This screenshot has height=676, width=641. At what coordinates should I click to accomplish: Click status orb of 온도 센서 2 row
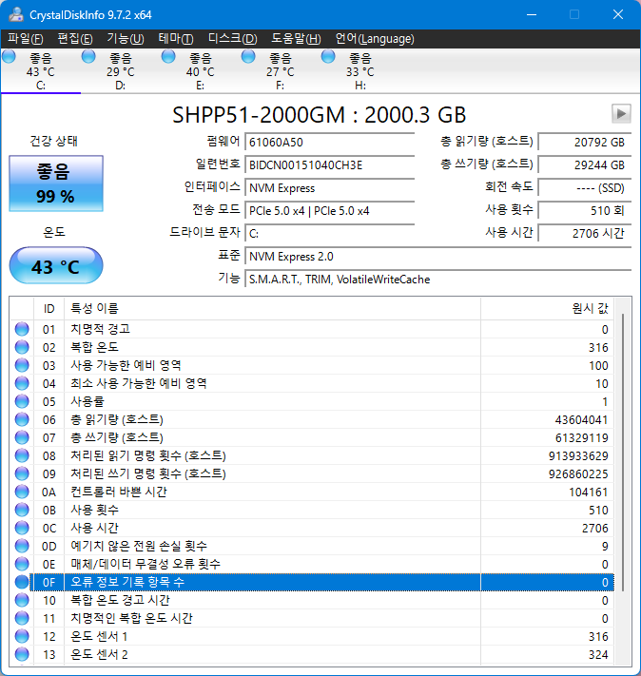click(x=22, y=654)
